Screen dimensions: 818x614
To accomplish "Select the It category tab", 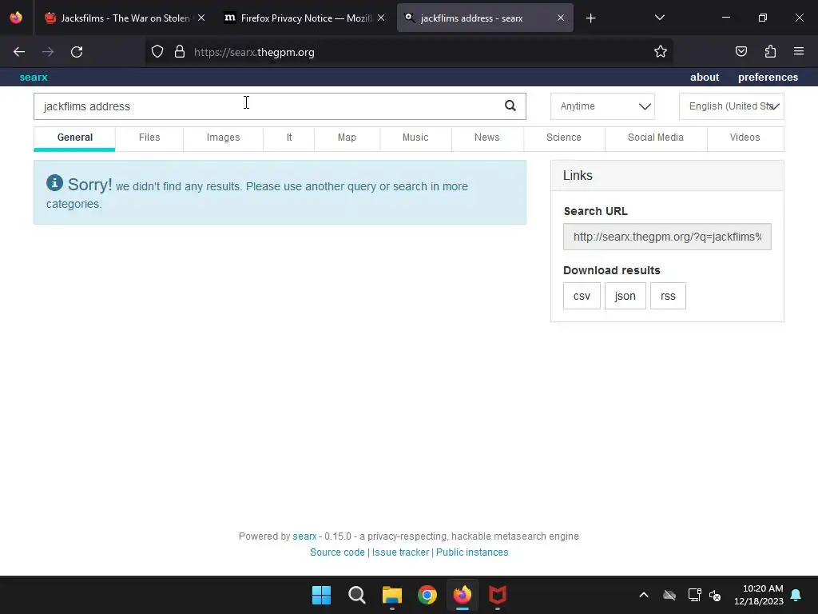I will point(289,138).
